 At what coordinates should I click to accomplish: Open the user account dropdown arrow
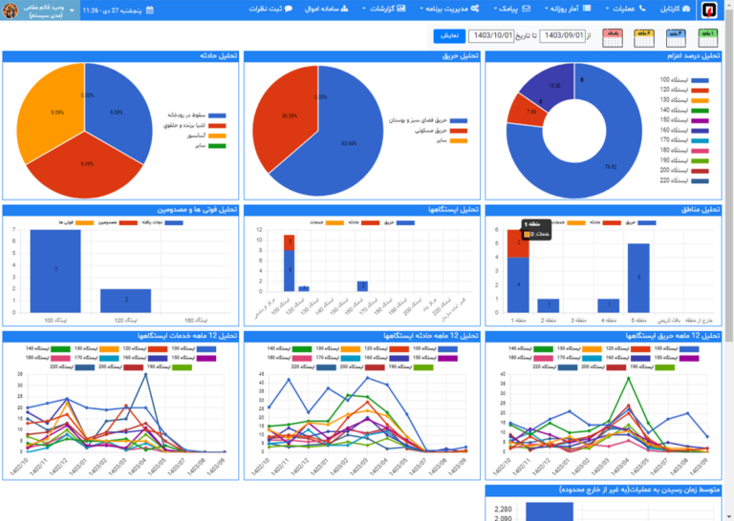coord(72,10)
